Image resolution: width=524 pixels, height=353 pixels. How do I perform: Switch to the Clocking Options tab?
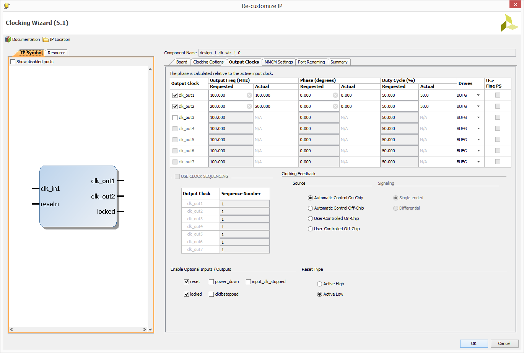click(x=208, y=62)
